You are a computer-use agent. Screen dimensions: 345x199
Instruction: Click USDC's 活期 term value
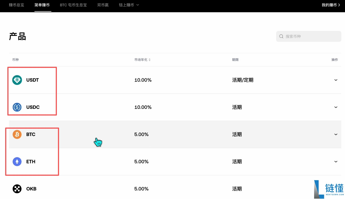pos(237,107)
